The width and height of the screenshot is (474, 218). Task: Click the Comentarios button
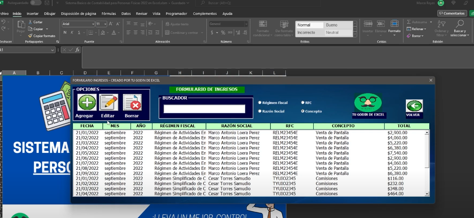(x=452, y=13)
